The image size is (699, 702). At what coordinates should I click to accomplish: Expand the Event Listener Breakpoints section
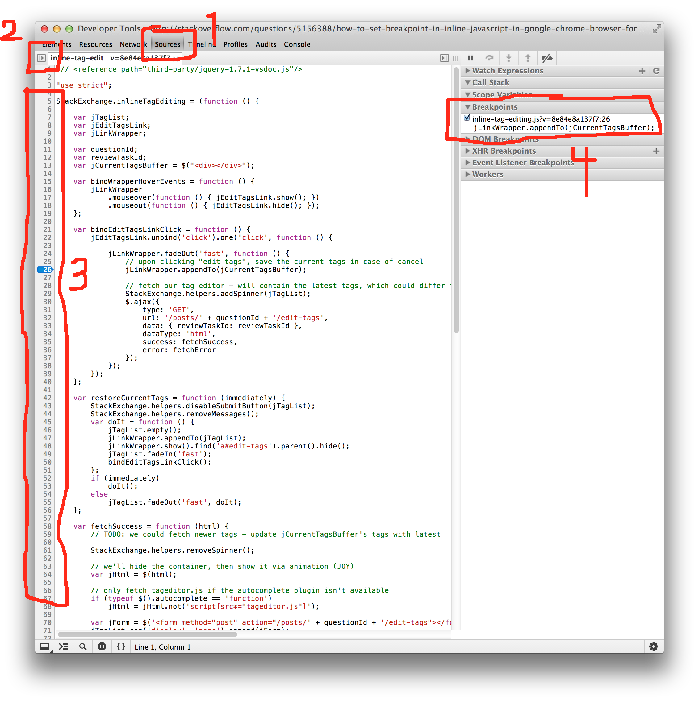click(562, 163)
